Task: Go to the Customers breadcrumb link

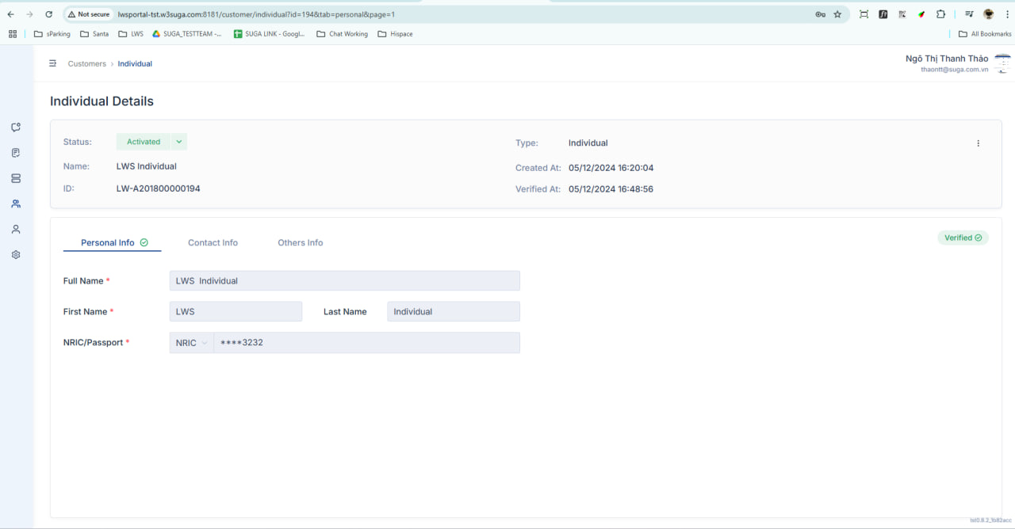Action: pos(87,63)
